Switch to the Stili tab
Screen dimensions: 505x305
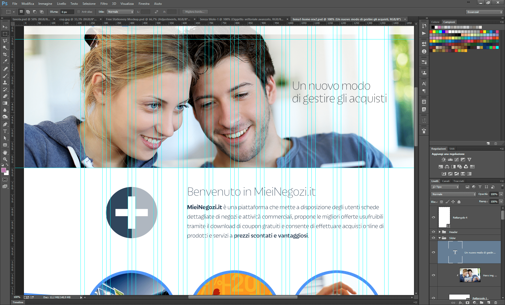pos(452,149)
